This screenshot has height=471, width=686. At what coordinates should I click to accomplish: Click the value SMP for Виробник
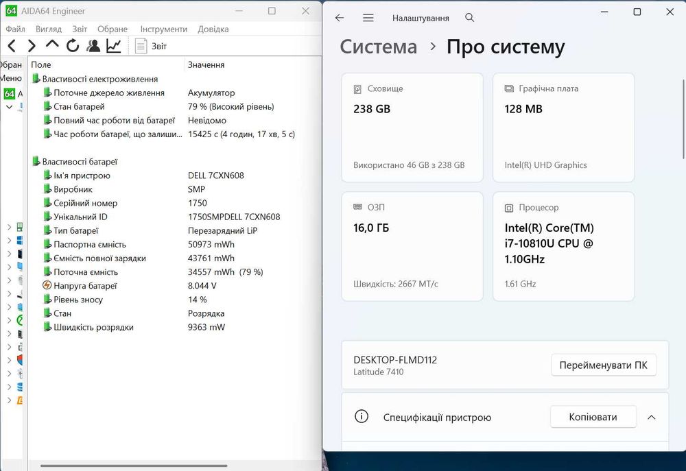click(196, 189)
